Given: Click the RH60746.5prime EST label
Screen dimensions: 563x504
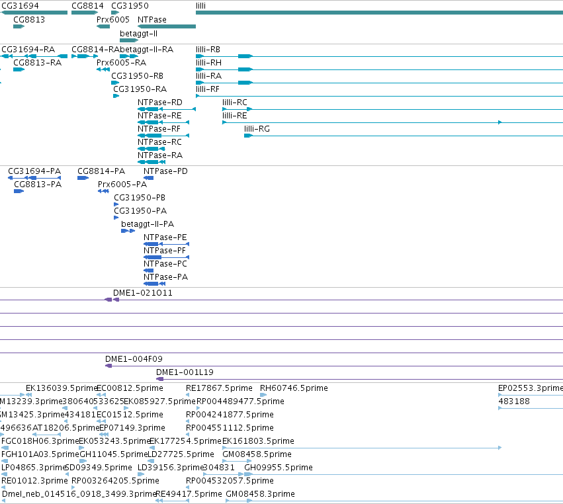Looking at the screenshot, I should coord(294,388).
